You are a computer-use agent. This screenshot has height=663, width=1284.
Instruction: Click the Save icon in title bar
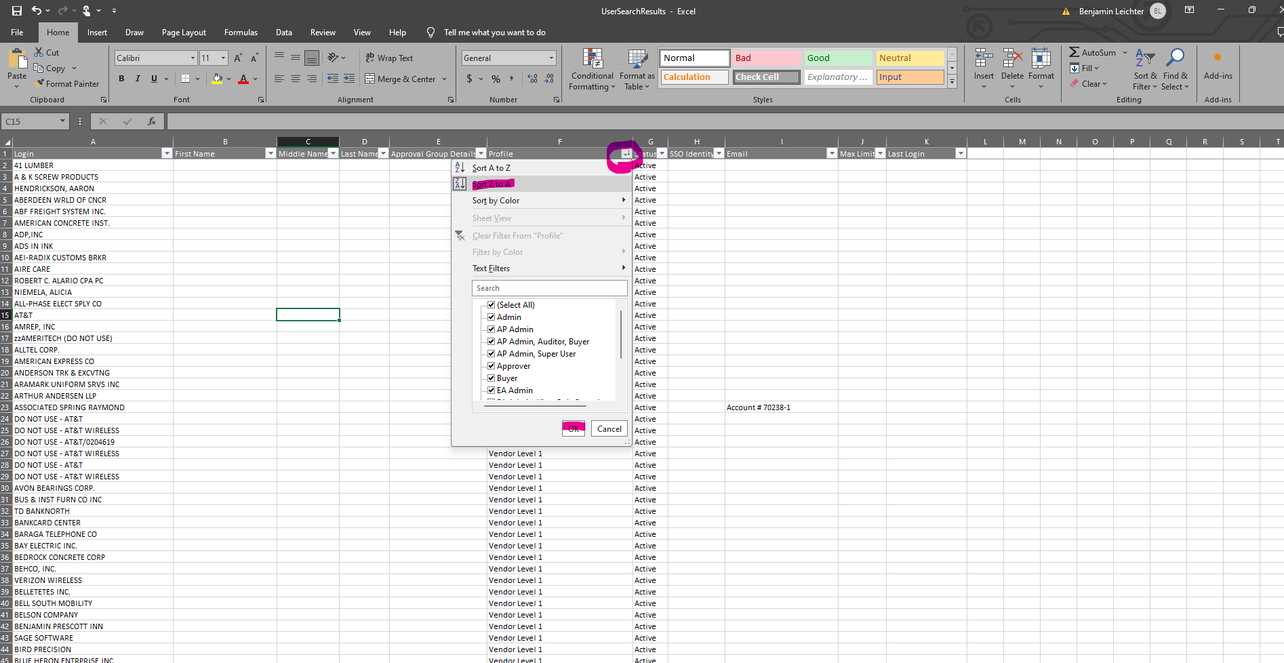[17, 11]
